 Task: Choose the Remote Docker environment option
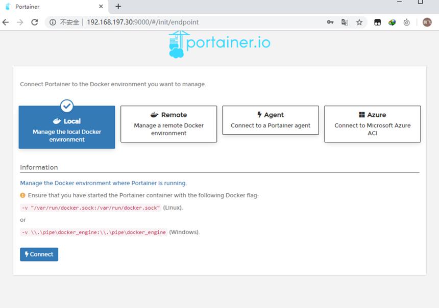(168, 124)
